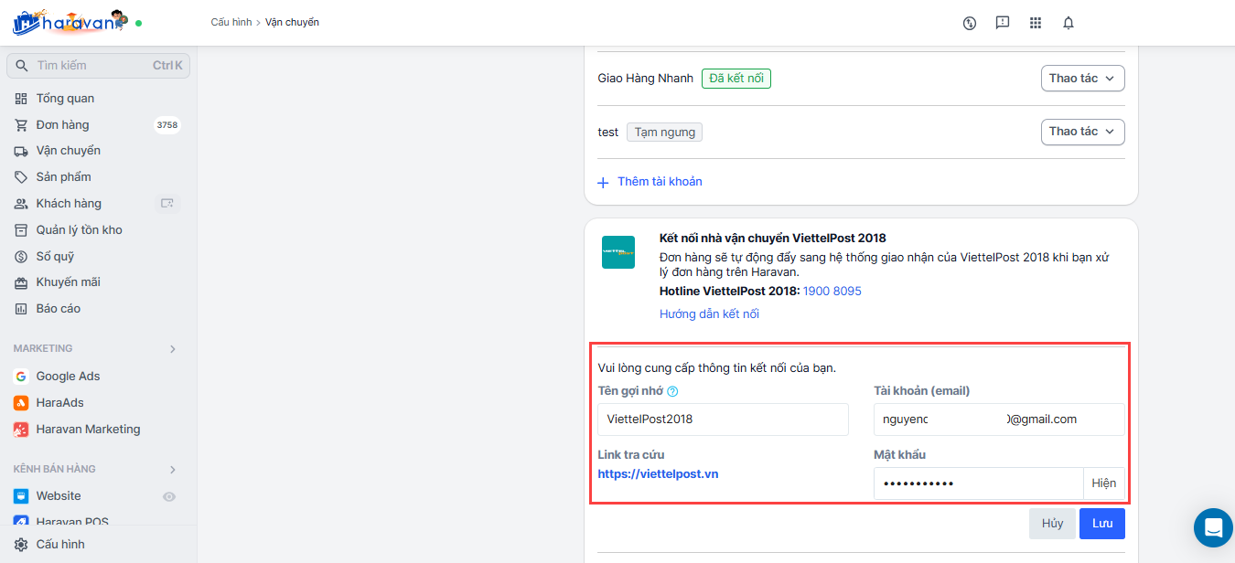
Task: Toggle Website visibility eye icon
Action: (x=168, y=496)
